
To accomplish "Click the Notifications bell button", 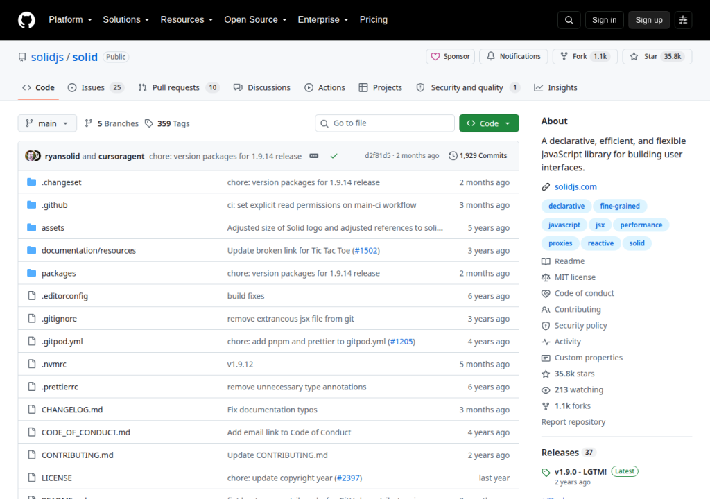I will [514, 57].
